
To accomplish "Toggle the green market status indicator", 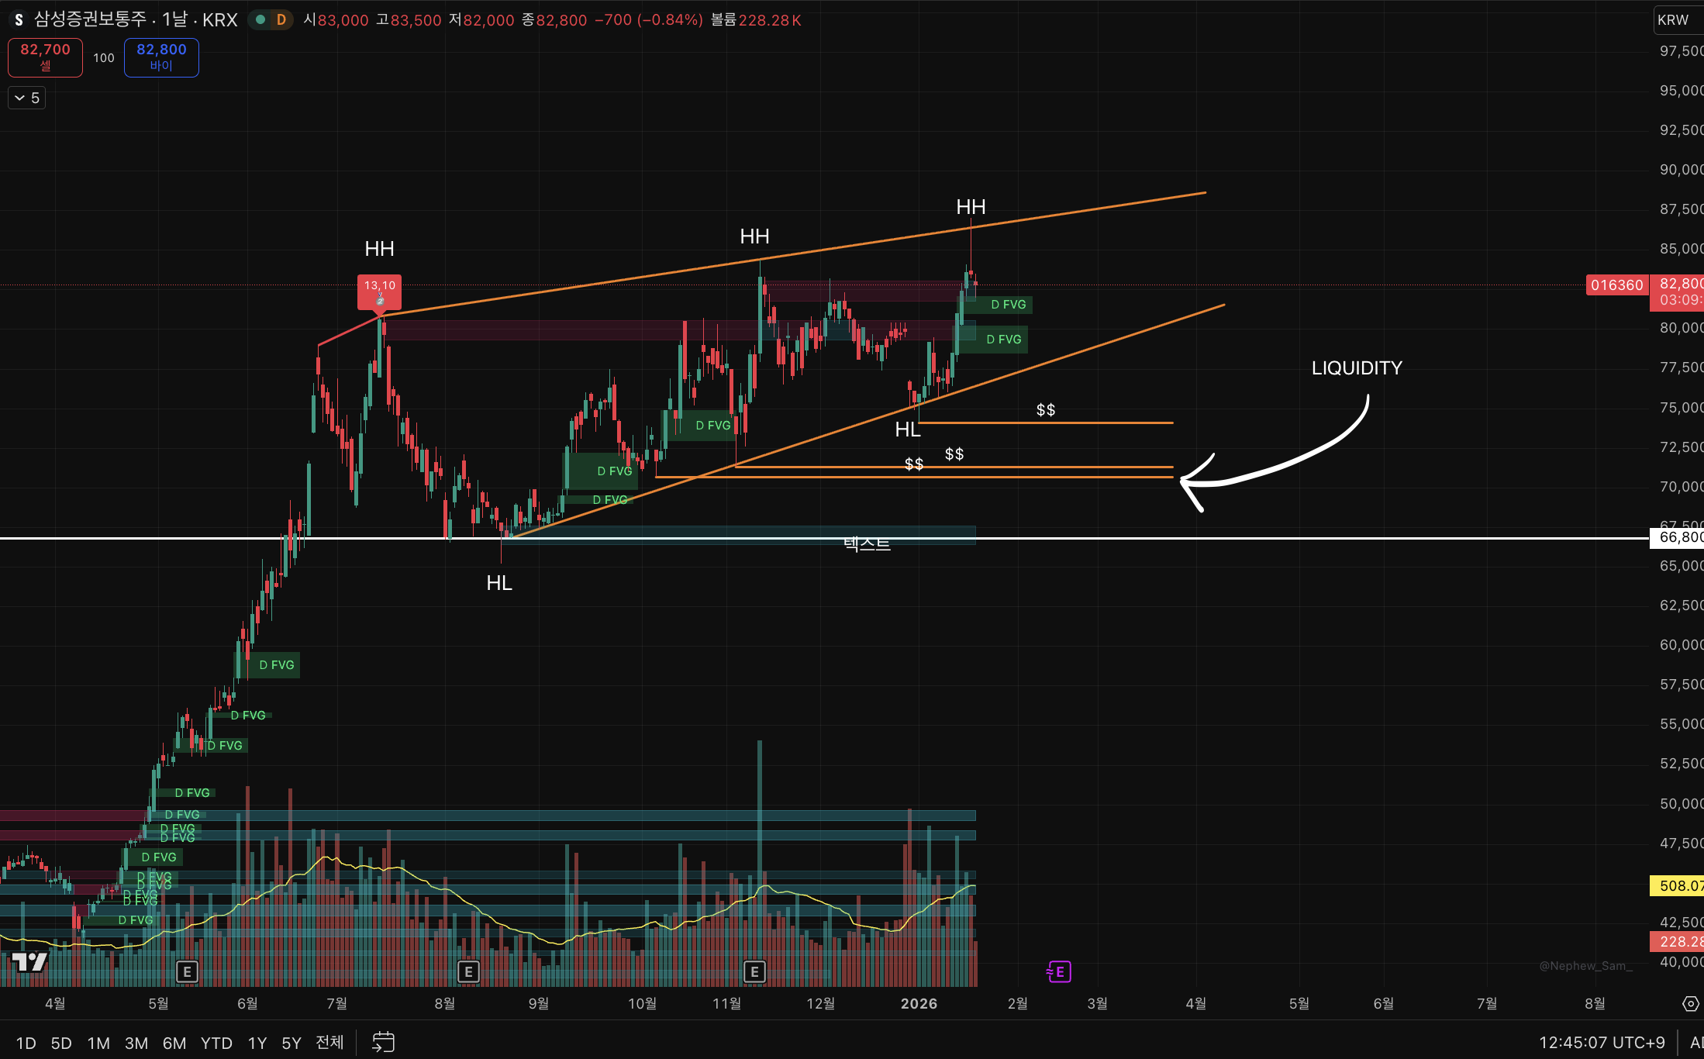I will point(260,20).
